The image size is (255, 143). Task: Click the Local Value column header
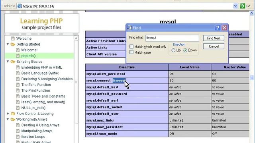(x=190, y=67)
